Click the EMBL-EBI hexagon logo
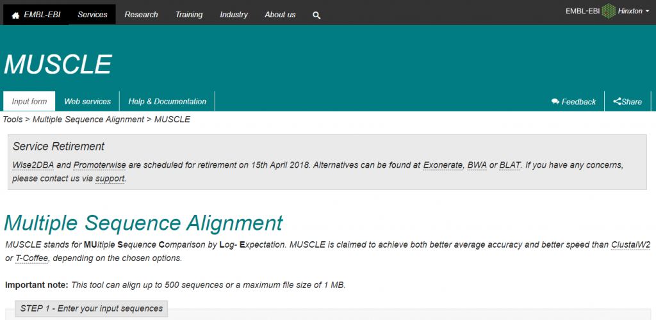This screenshot has height=320, width=656. [x=609, y=12]
